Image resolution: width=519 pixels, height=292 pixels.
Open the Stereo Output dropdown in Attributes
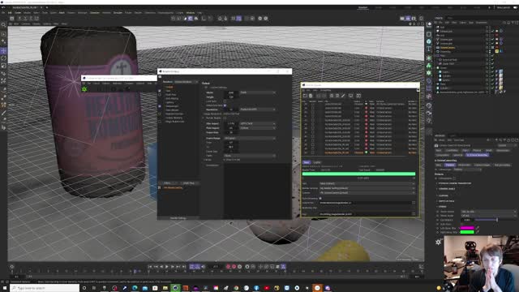488,212
